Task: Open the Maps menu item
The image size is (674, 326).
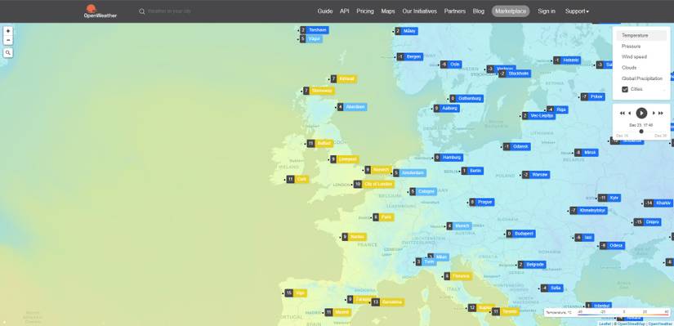Action: pyautogui.click(x=388, y=11)
